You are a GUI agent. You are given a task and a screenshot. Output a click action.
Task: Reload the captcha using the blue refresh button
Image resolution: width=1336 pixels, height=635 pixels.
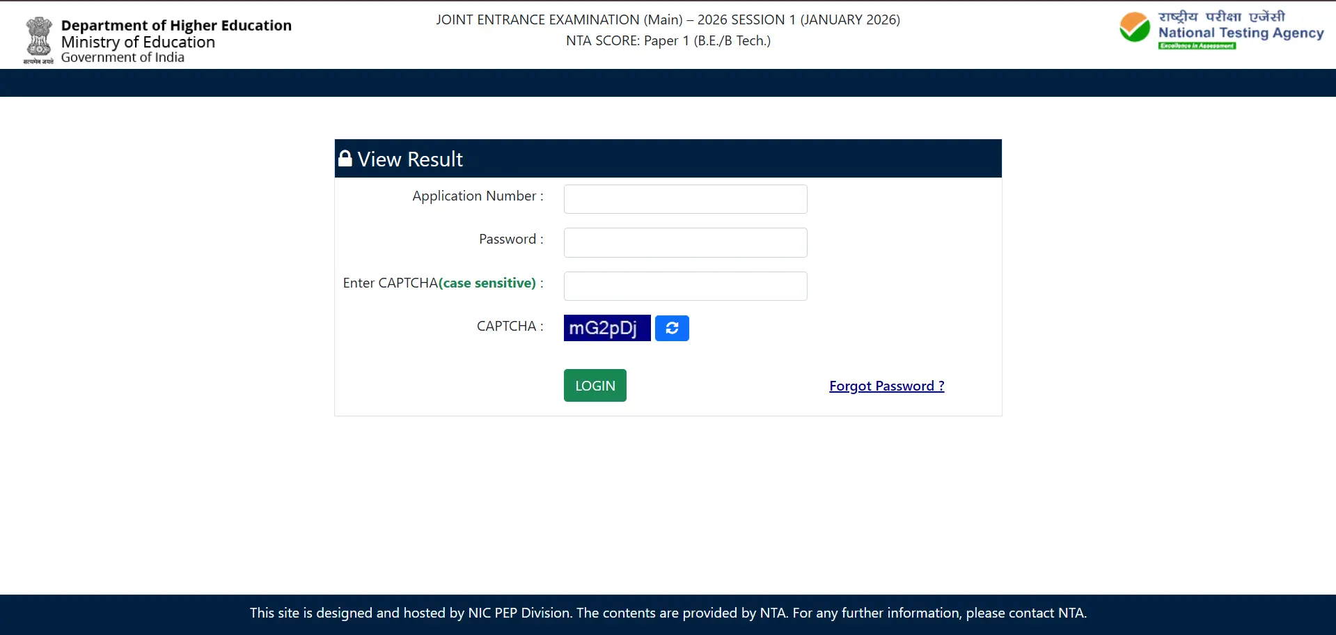672,328
